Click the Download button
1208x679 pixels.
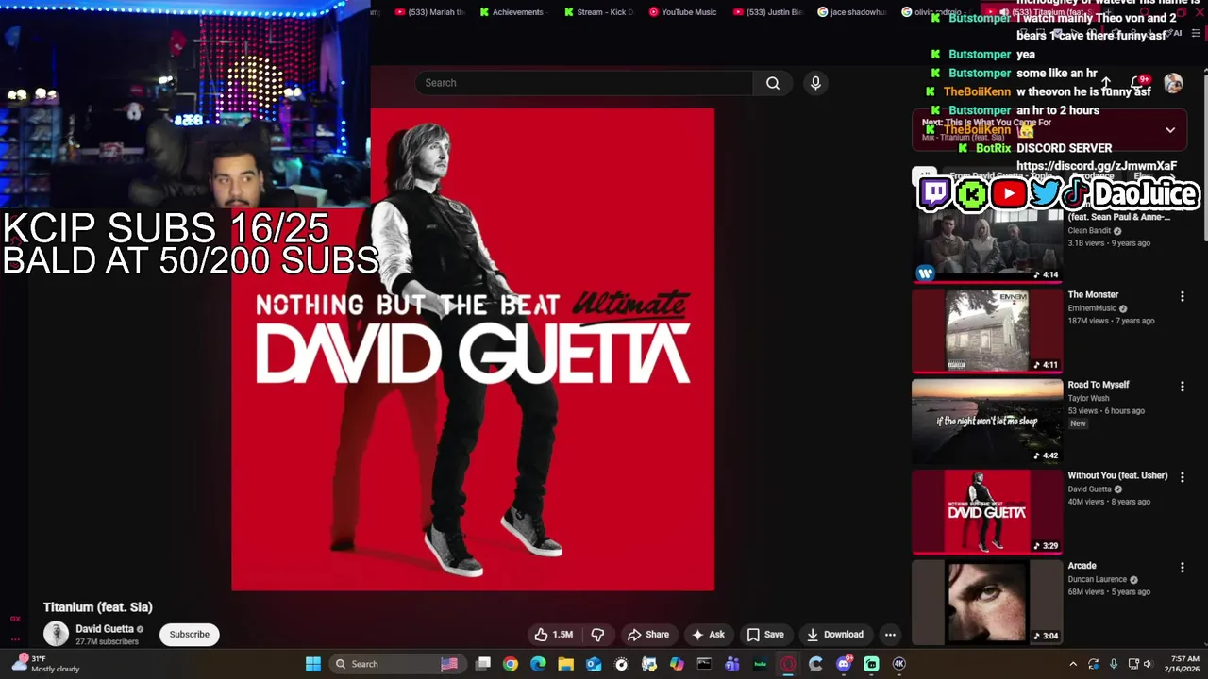(834, 635)
